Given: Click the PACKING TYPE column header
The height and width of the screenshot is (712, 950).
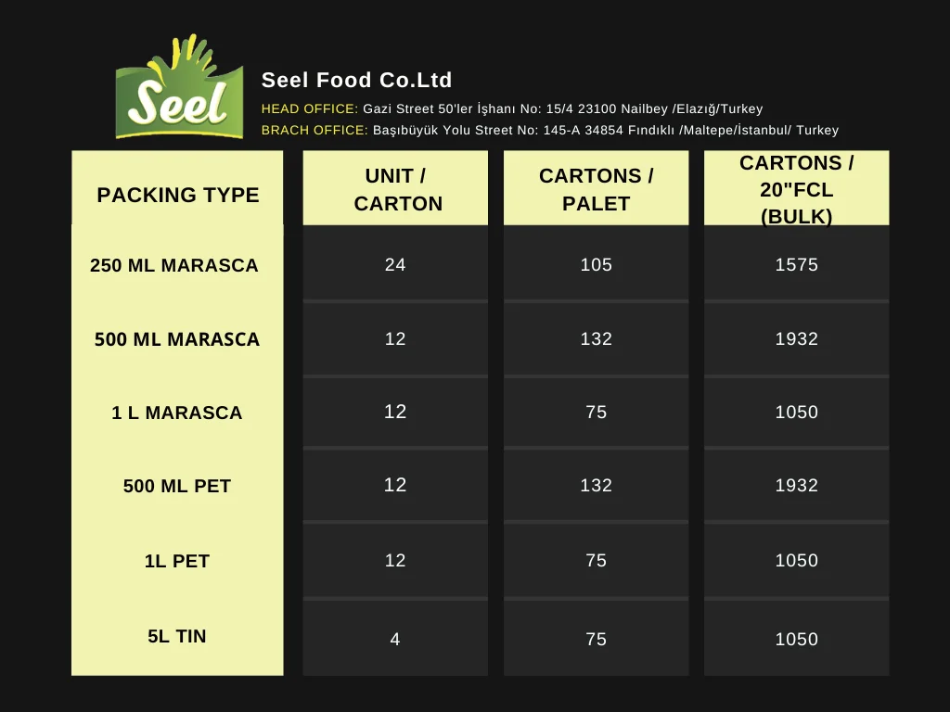Looking at the screenshot, I should [x=177, y=195].
